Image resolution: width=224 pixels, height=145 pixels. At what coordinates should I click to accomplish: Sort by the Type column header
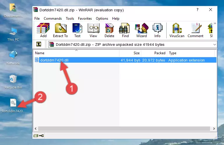tap(191, 53)
